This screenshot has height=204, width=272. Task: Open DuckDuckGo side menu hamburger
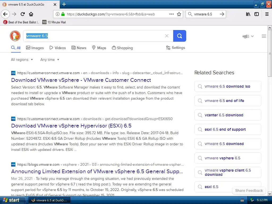[264, 36]
